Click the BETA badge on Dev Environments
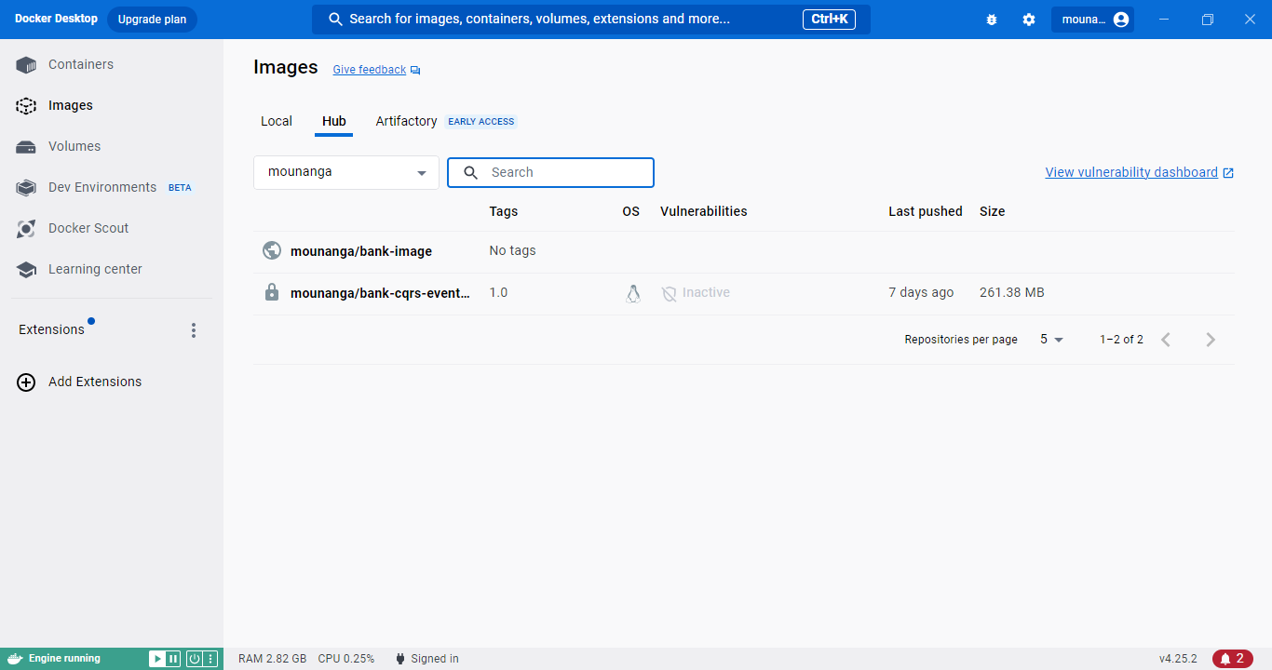Image resolution: width=1272 pixels, height=670 pixels. [x=180, y=188]
